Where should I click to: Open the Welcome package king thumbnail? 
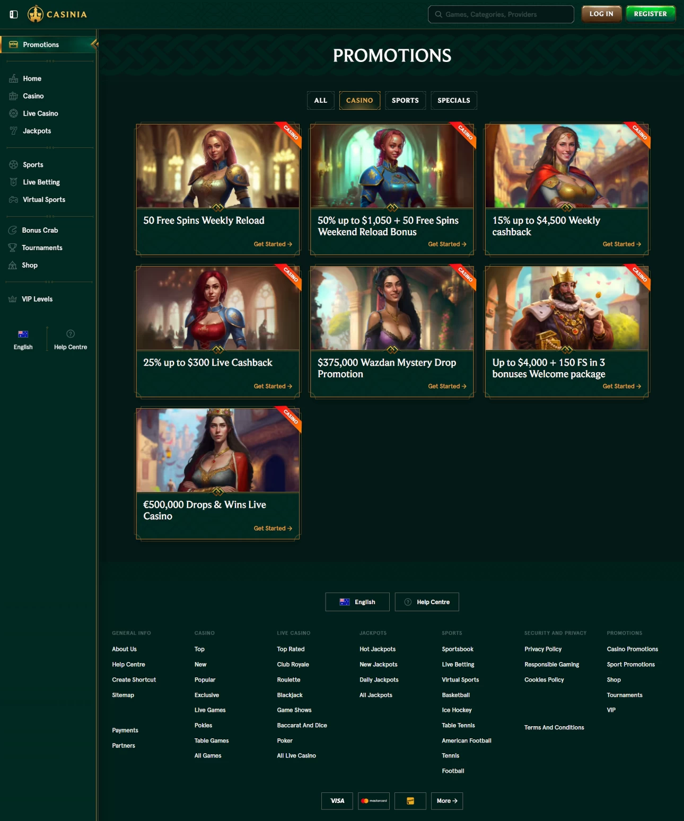click(x=567, y=308)
